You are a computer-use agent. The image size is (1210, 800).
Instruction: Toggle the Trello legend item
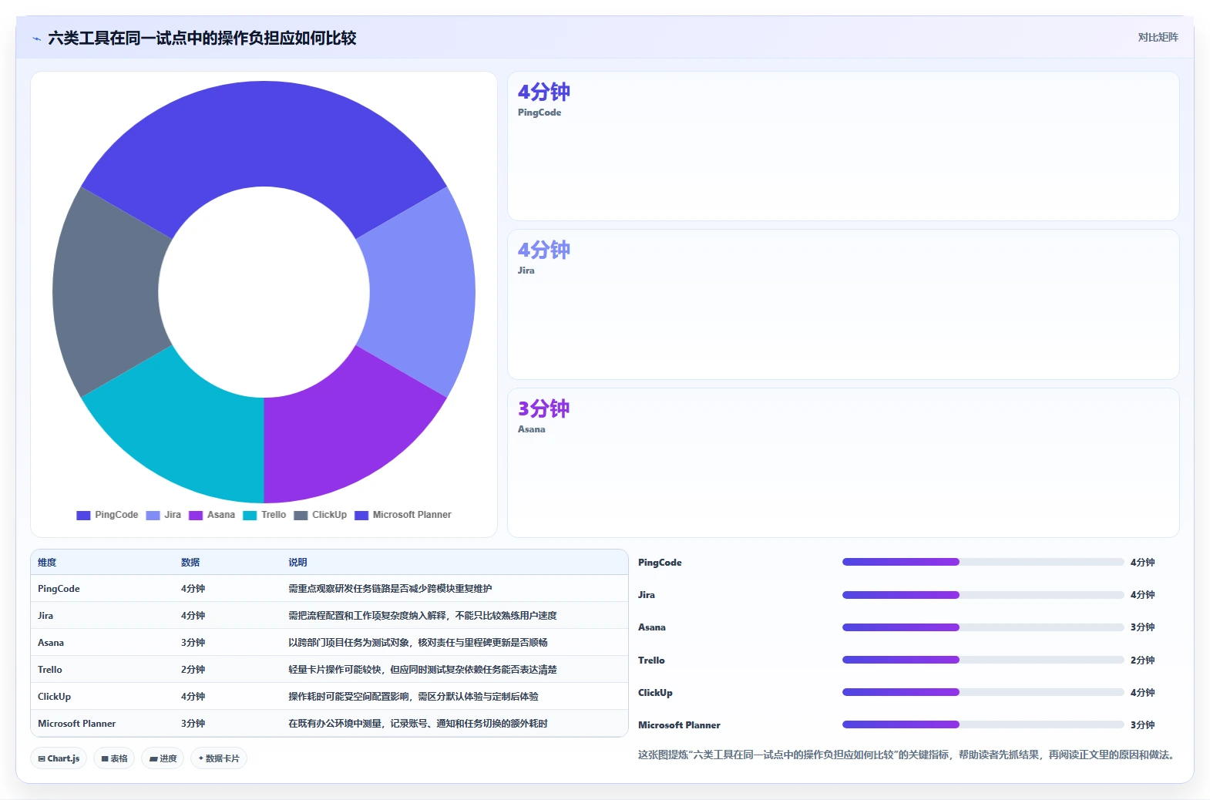pyautogui.click(x=264, y=515)
